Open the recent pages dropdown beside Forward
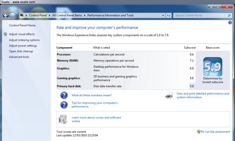 (17, 16)
